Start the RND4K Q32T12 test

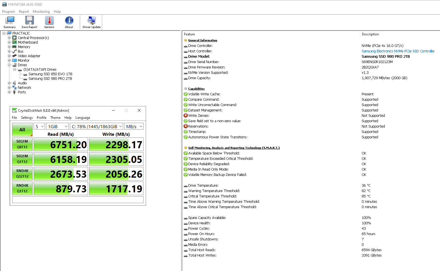tap(22, 174)
